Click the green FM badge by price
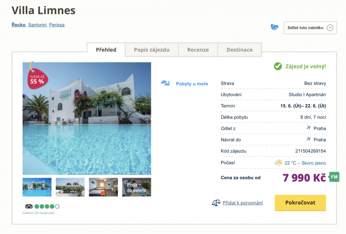The width and height of the screenshot is (346, 234). [334, 177]
